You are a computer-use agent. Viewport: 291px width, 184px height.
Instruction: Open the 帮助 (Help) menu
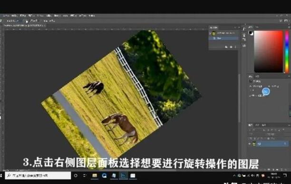pos(92,16)
